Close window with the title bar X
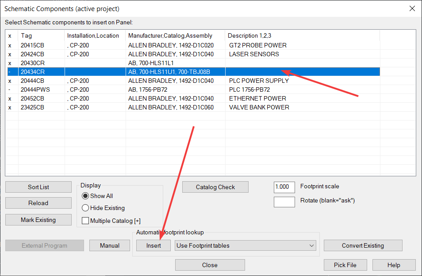Viewport: 422px width, 276px height. [412, 8]
